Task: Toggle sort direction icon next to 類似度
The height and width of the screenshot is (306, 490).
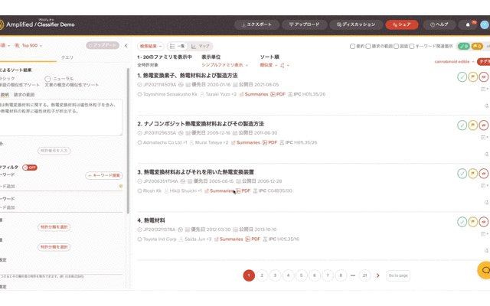Action: point(283,65)
